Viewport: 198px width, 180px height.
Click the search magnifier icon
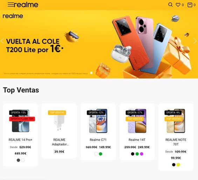click(x=170, y=5)
